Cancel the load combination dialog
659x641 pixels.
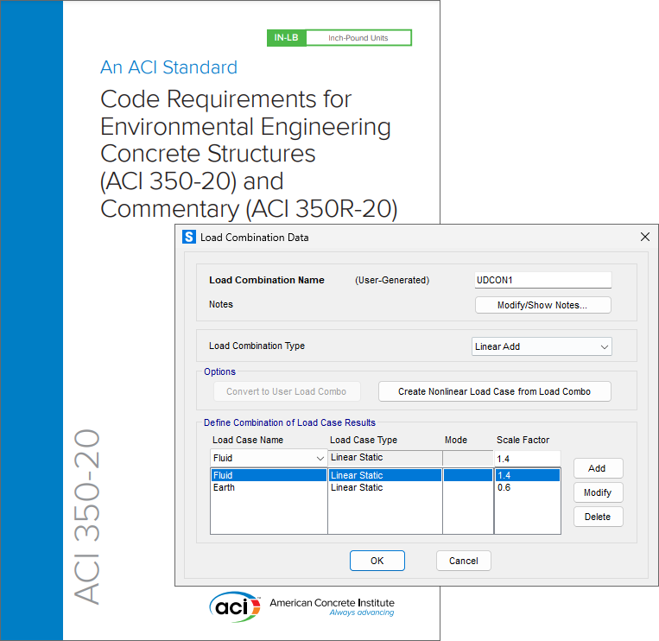pyautogui.click(x=464, y=561)
